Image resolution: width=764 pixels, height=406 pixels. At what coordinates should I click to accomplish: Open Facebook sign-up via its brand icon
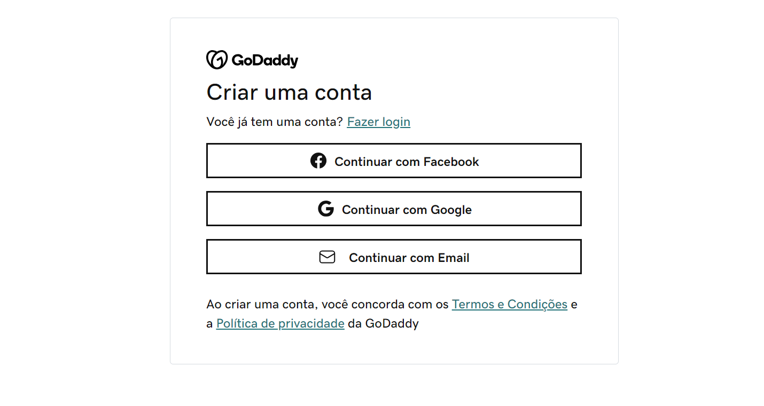[x=318, y=161]
